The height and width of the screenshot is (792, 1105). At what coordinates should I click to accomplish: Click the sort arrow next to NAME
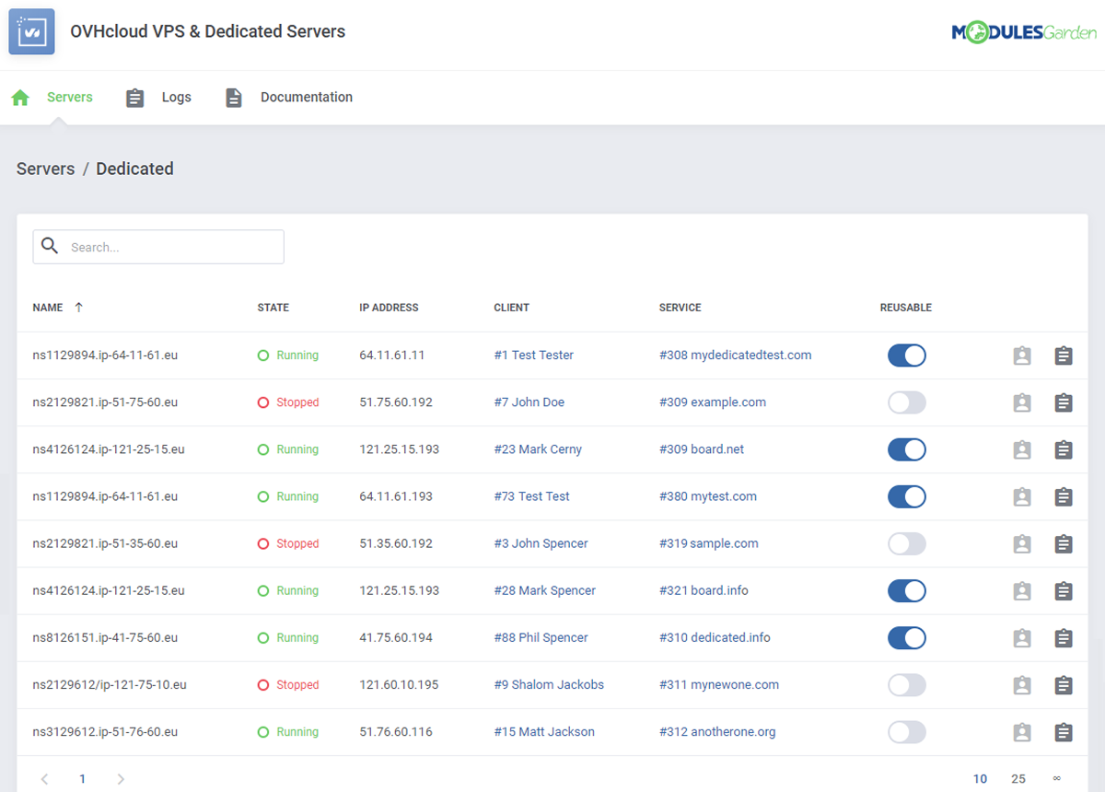[x=78, y=308]
